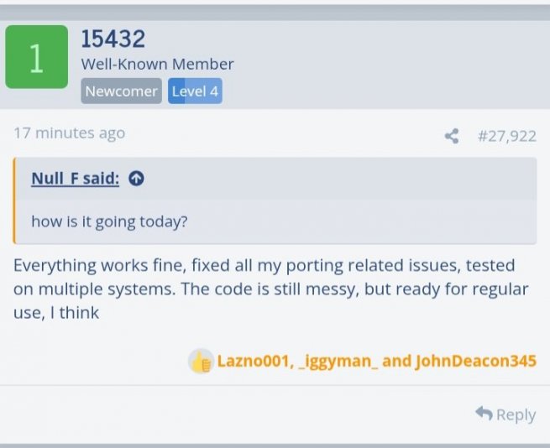Screen dimensions: 550x448
Task: Click the thumbs-up reaction icon
Action: point(201,362)
